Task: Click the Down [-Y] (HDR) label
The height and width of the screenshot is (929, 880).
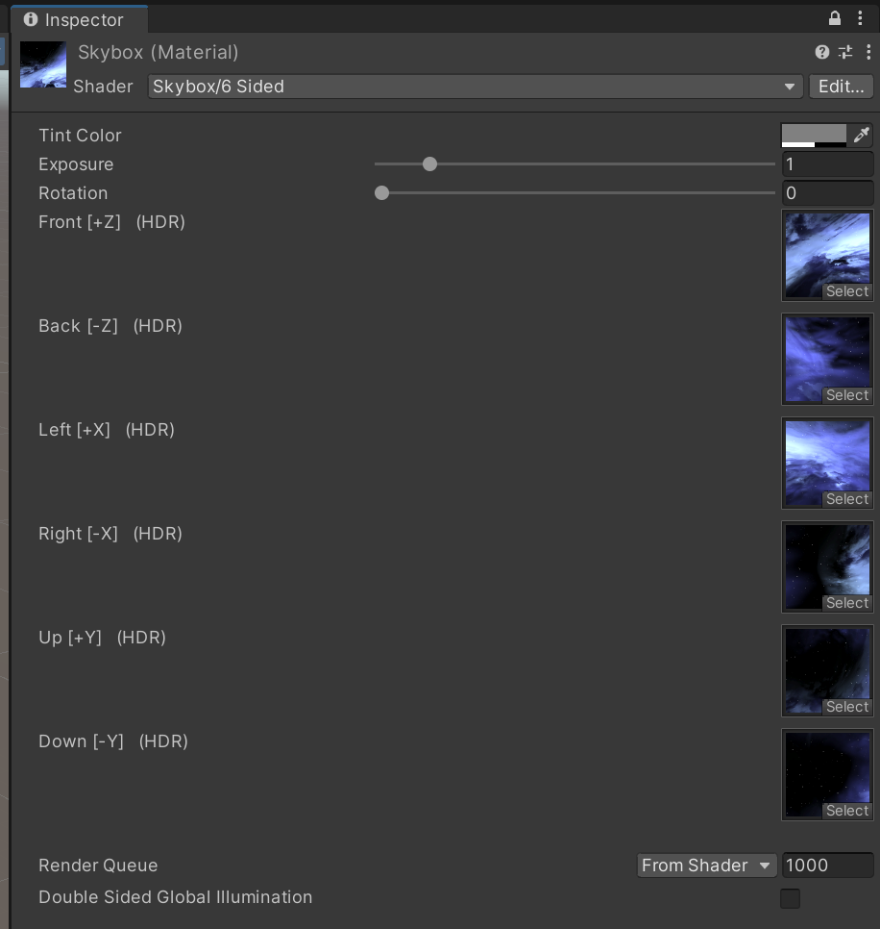Action: click(113, 741)
